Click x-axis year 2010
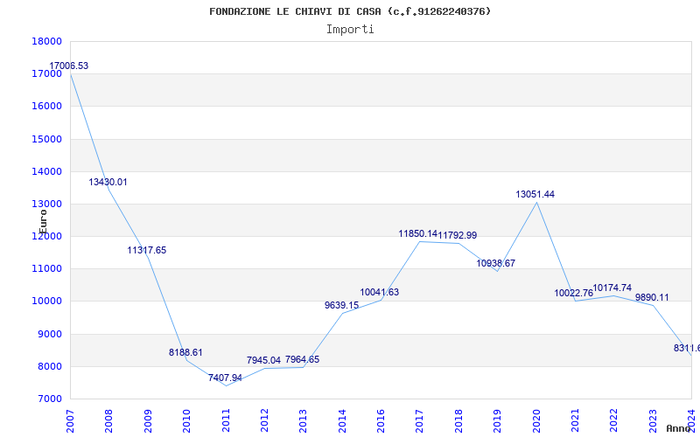This screenshot has width=700, height=437. pos(186,420)
